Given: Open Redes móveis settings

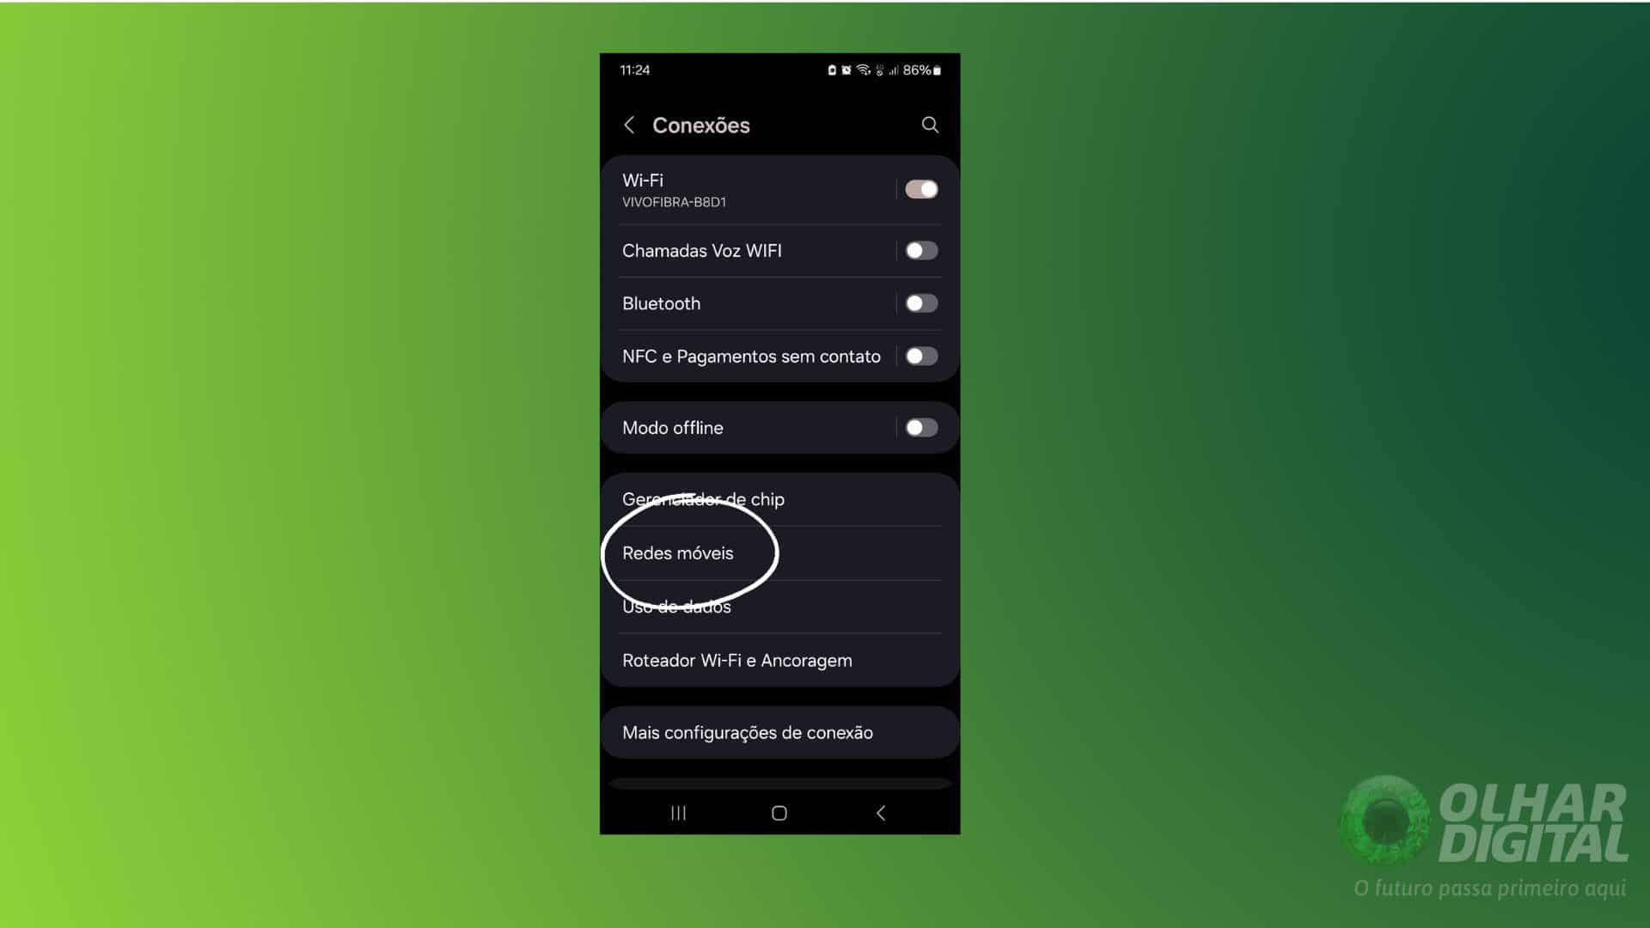Looking at the screenshot, I should [x=679, y=552].
